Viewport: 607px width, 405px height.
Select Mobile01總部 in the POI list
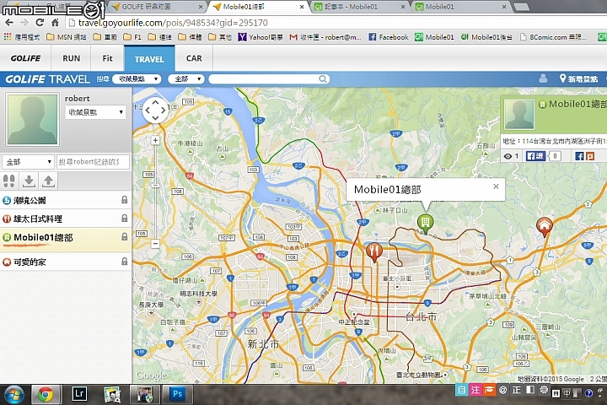[x=66, y=238]
